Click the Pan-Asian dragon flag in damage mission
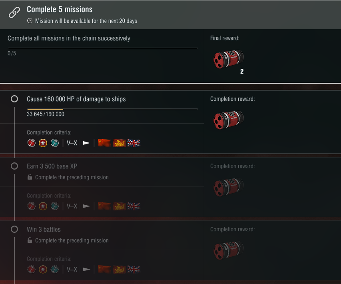Viewport: 341px width, 284px height. tap(119, 143)
